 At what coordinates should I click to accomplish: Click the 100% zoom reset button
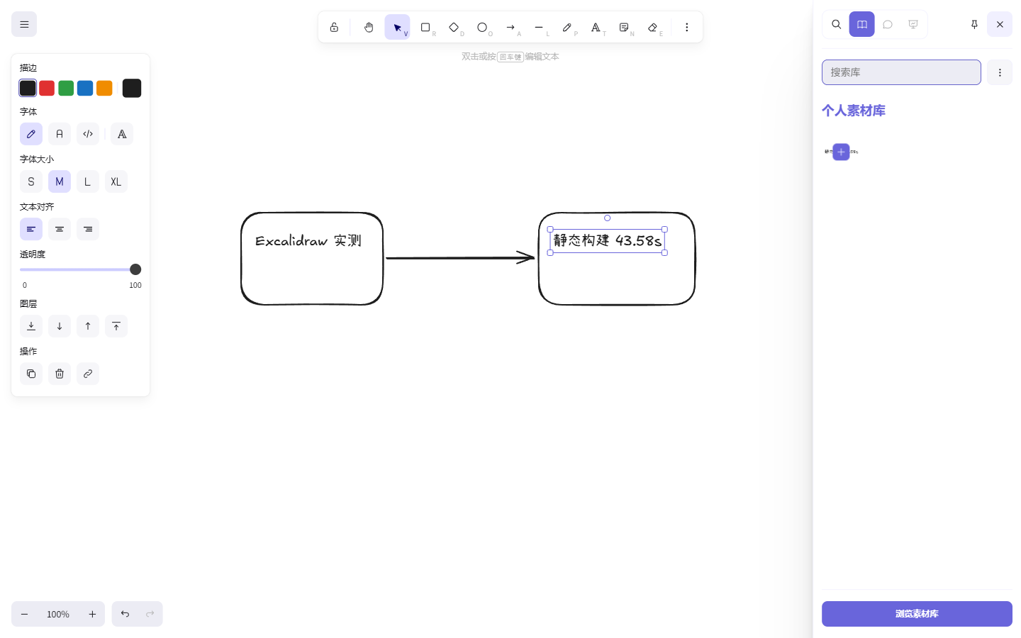(58, 614)
